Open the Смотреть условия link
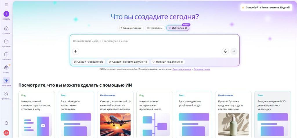 click(x=182, y=69)
